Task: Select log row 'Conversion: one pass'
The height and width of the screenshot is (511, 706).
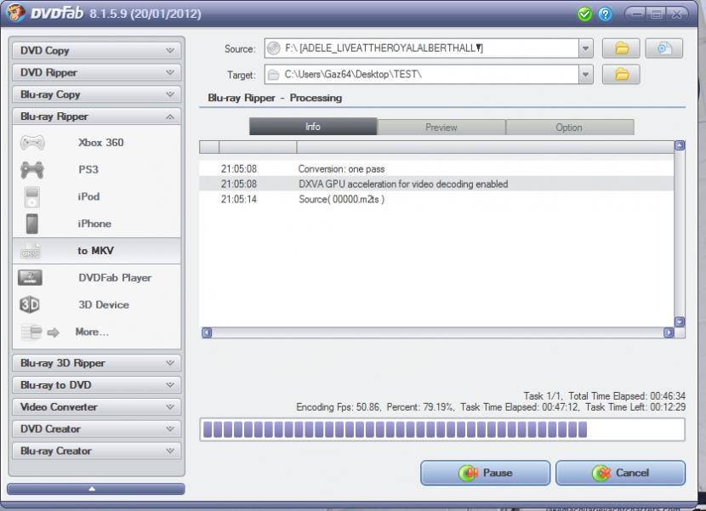Action: (x=436, y=169)
